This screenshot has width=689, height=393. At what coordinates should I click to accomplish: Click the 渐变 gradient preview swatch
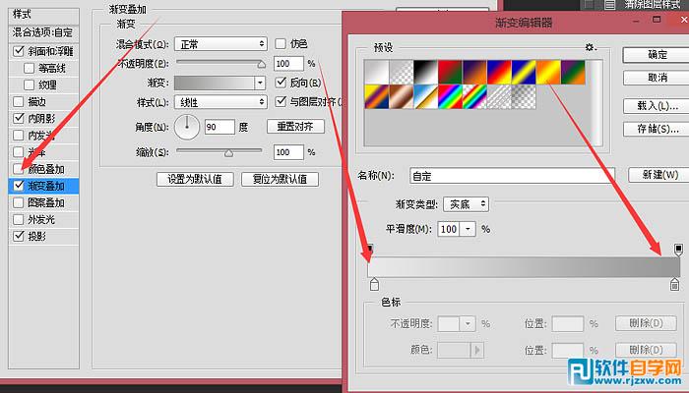215,83
